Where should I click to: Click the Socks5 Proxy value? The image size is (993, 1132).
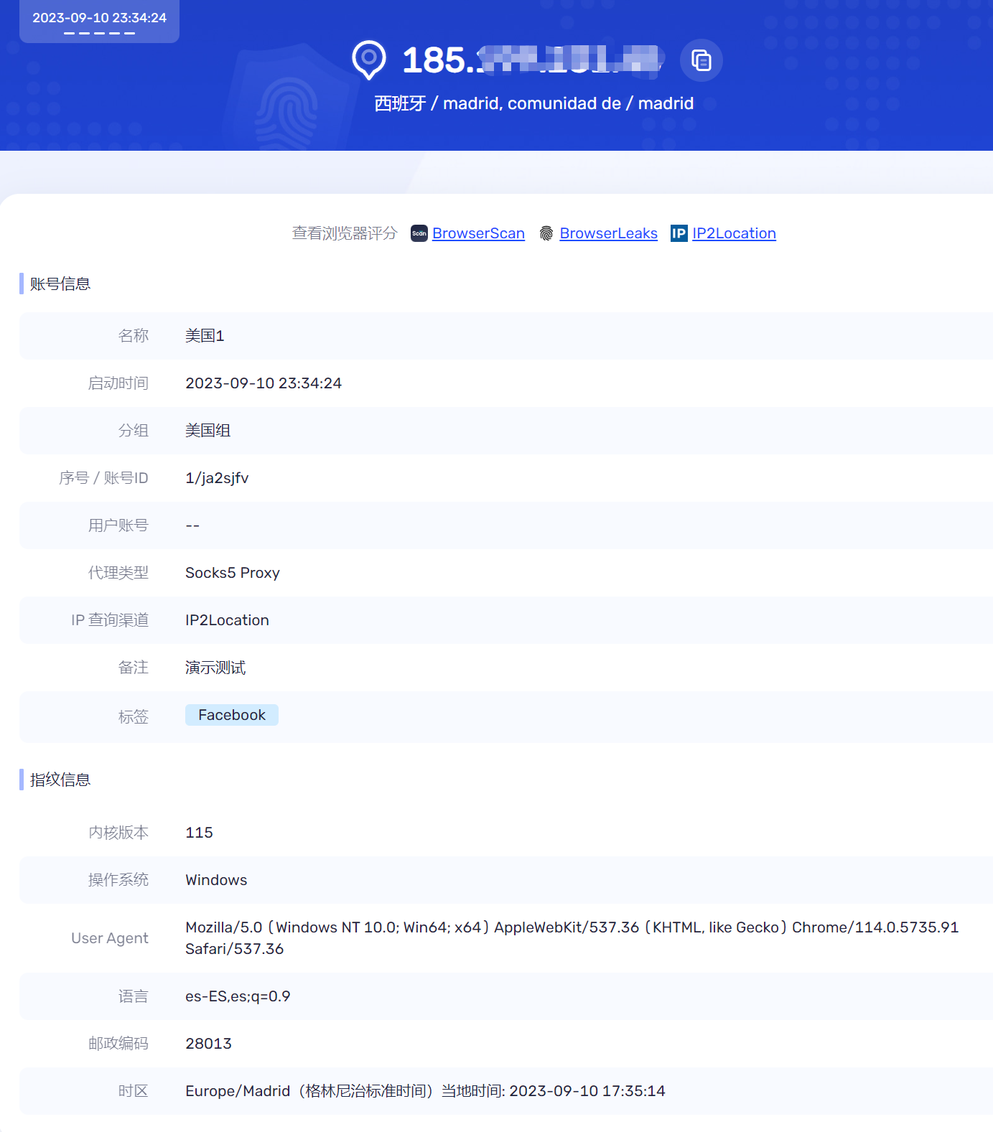[232, 573]
